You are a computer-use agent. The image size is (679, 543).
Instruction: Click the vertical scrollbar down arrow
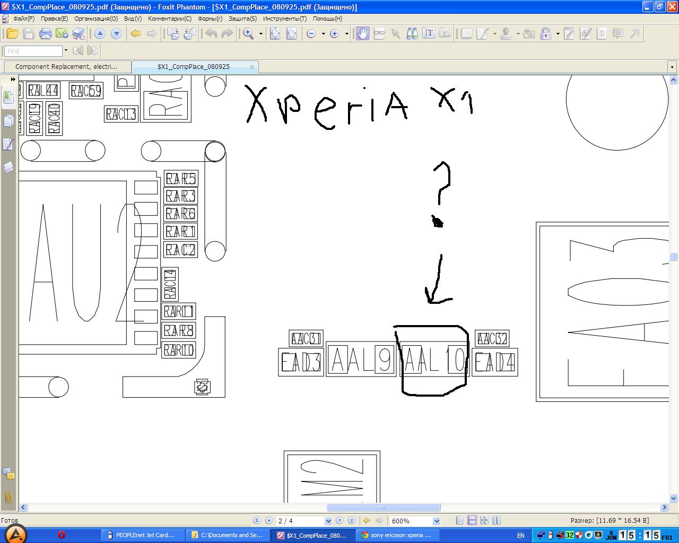[x=674, y=498]
